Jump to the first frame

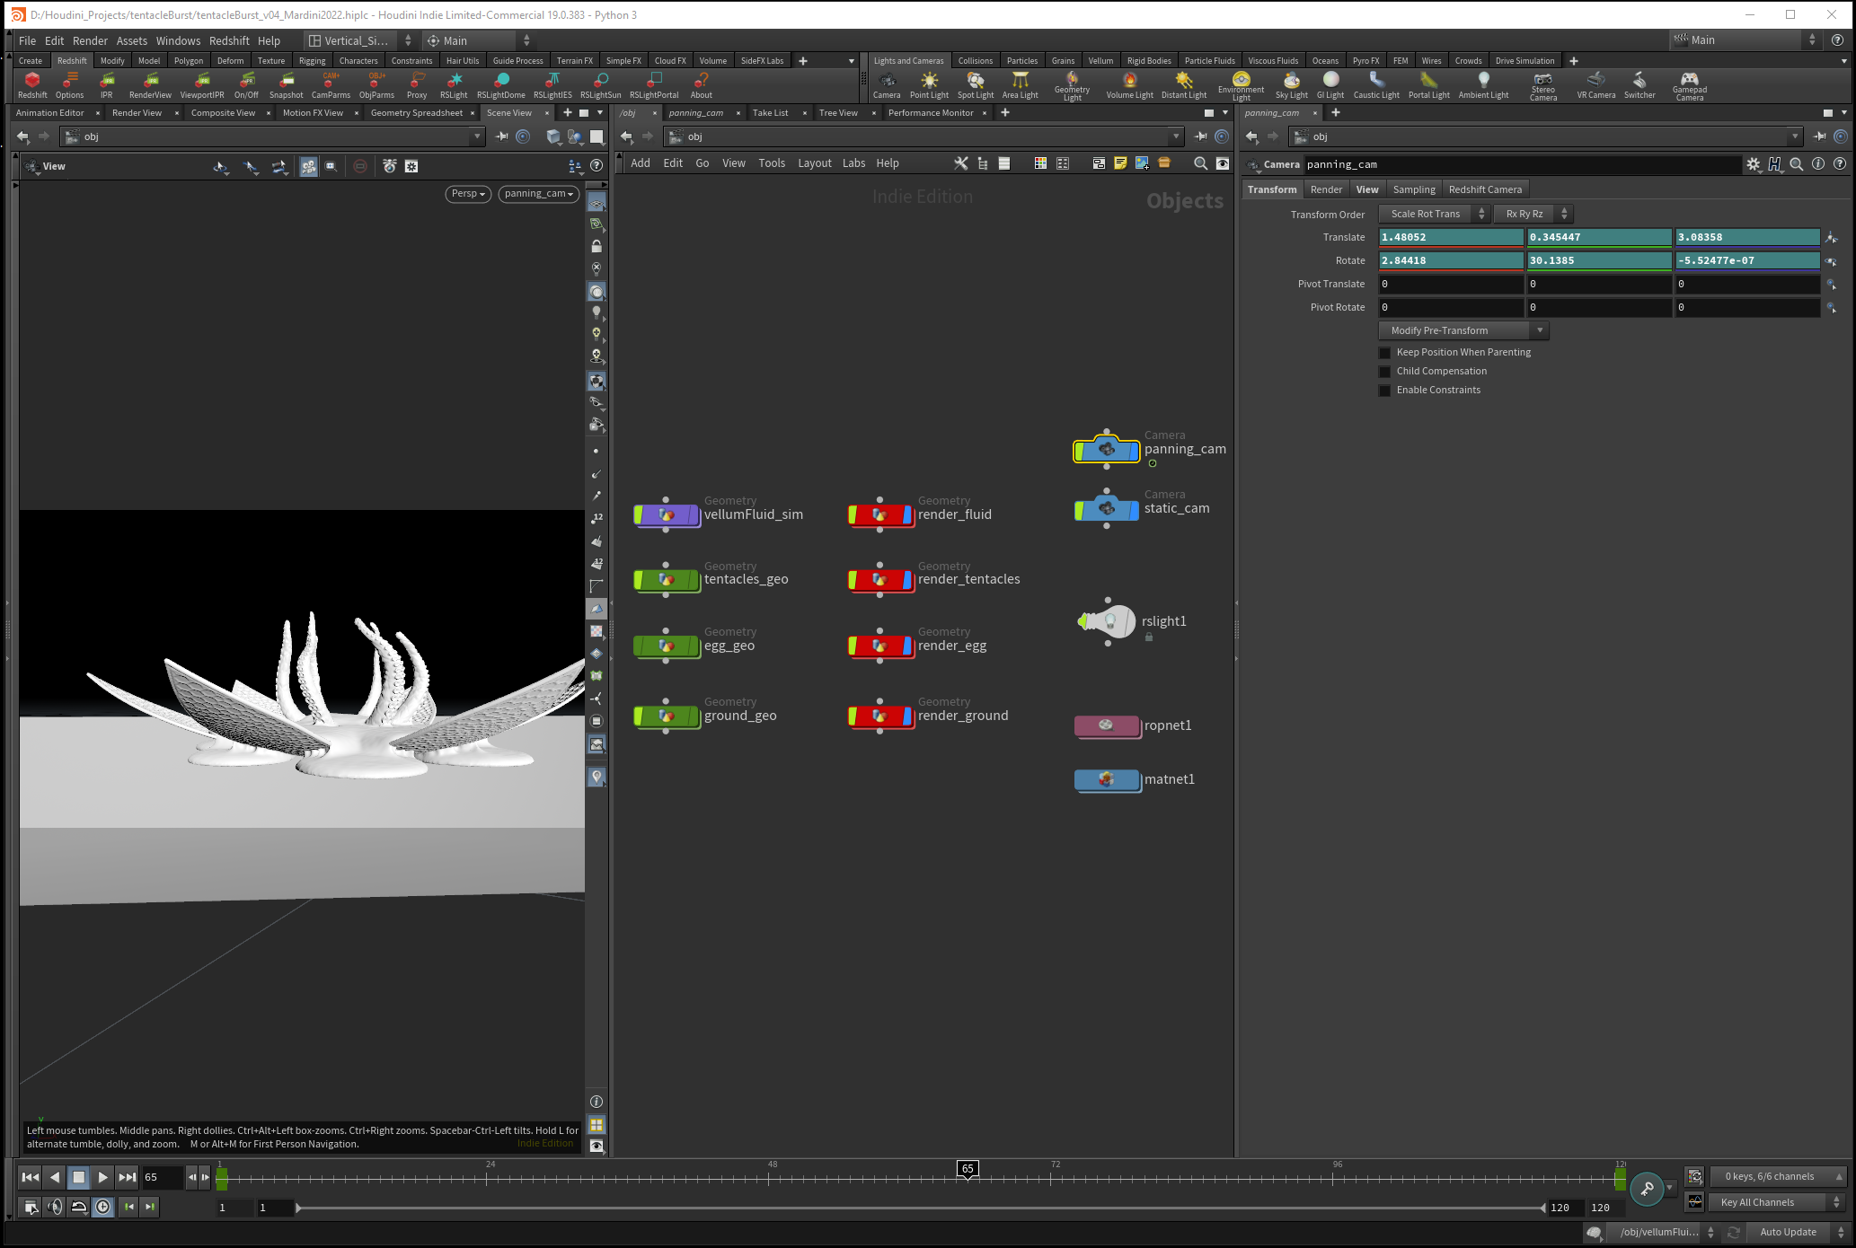tap(30, 1177)
